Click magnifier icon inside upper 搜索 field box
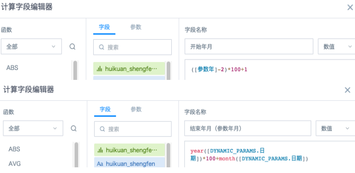The height and width of the screenshot is (173, 355). click(101, 47)
